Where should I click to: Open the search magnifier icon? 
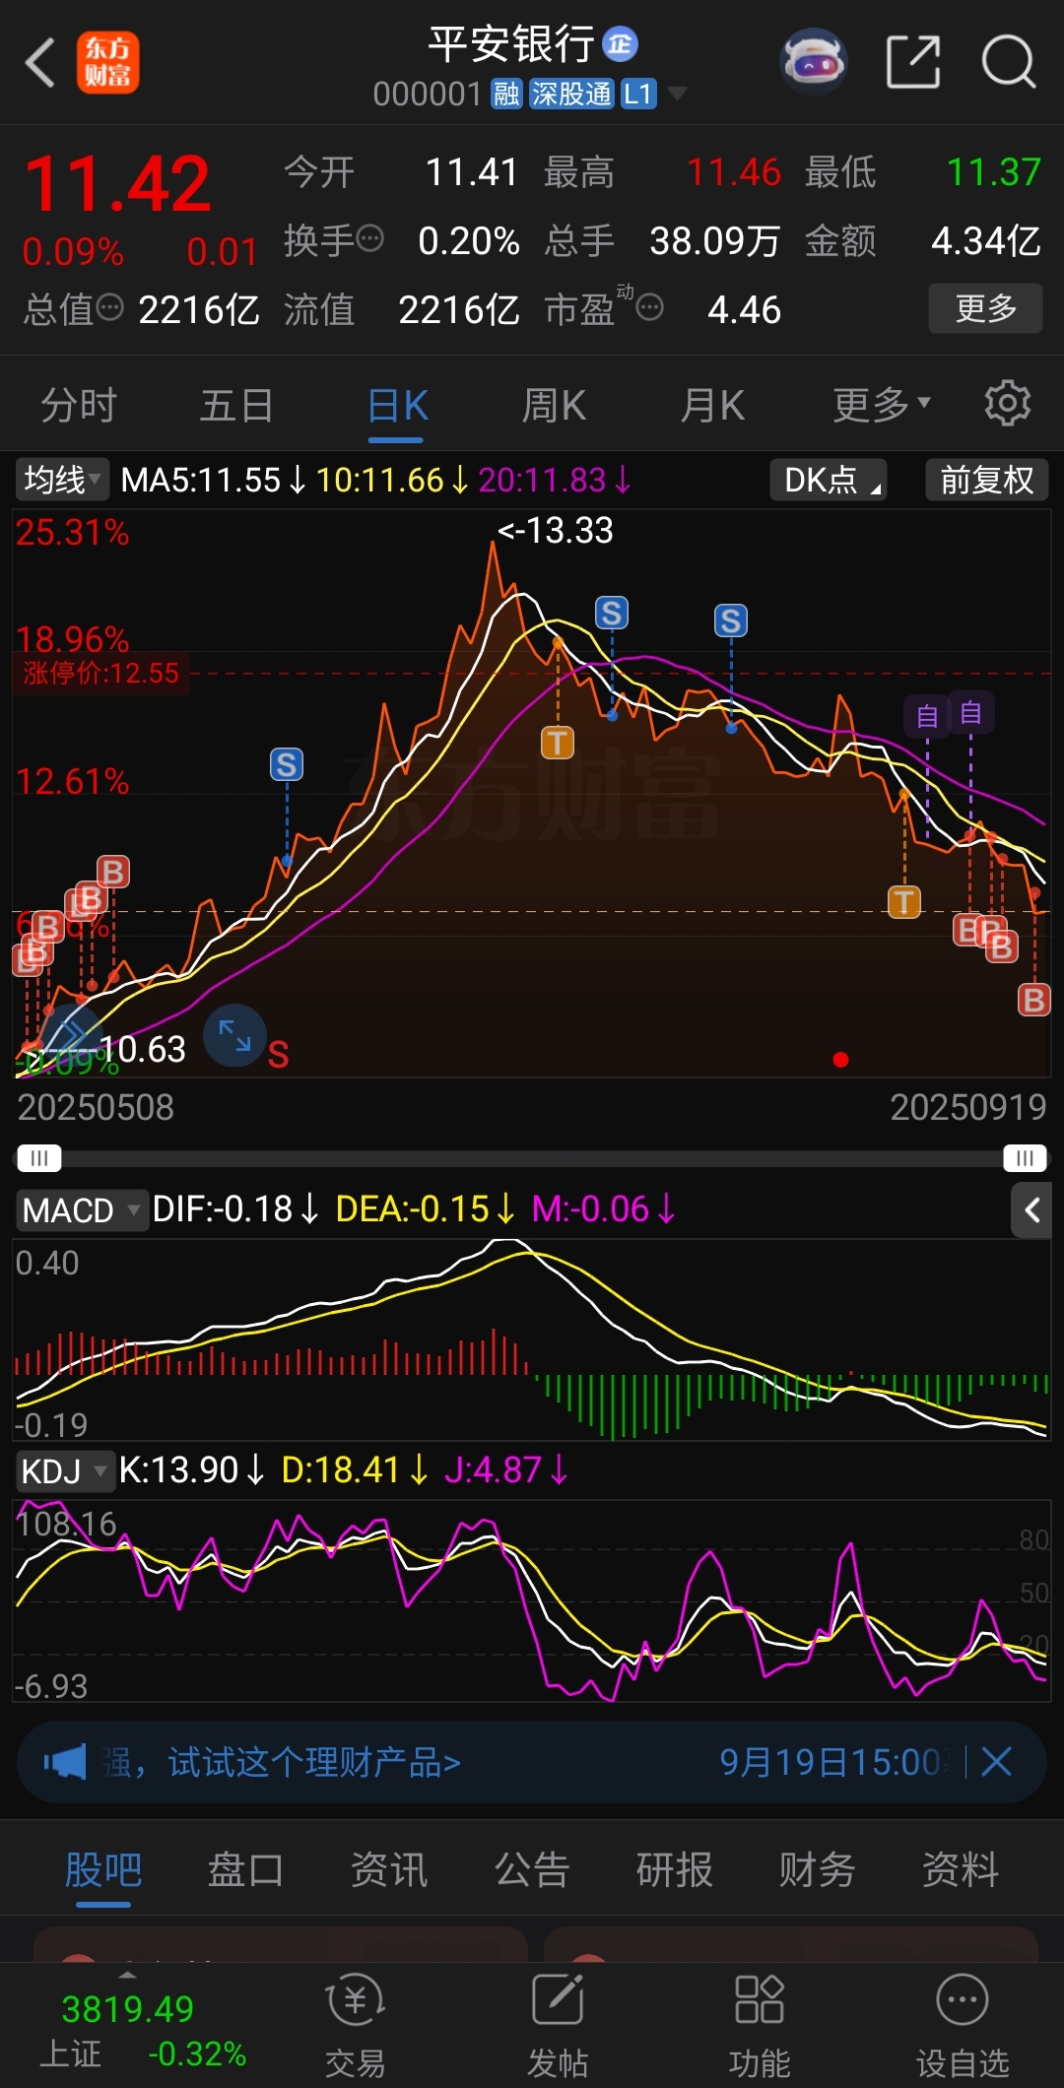point(1009,62)
